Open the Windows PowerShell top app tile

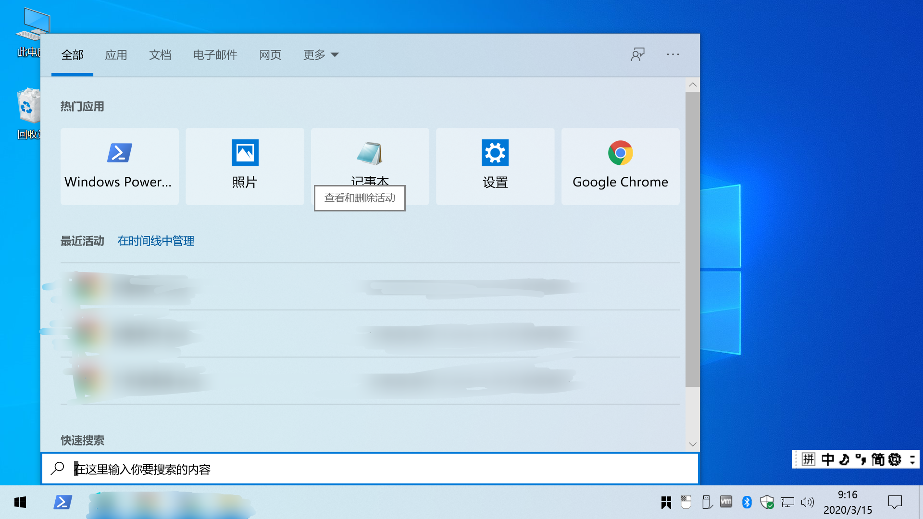pos(119,166)
